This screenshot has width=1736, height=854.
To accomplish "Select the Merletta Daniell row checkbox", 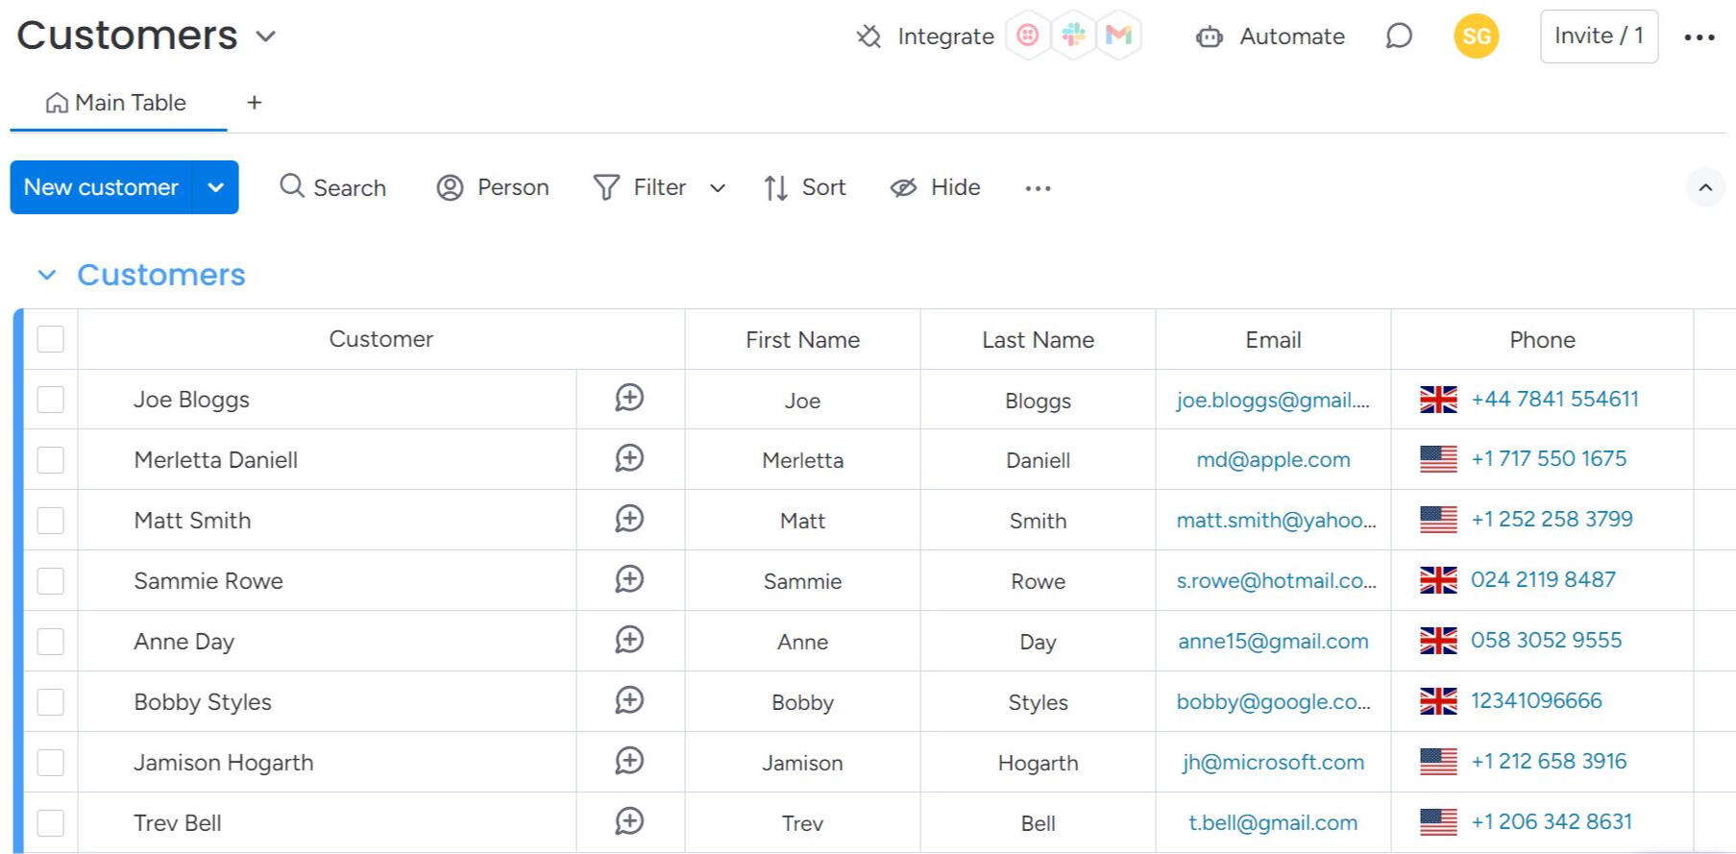I will 51,460.
